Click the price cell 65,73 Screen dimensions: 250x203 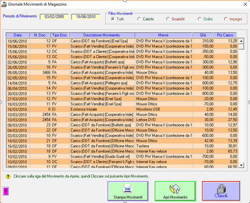226,151
